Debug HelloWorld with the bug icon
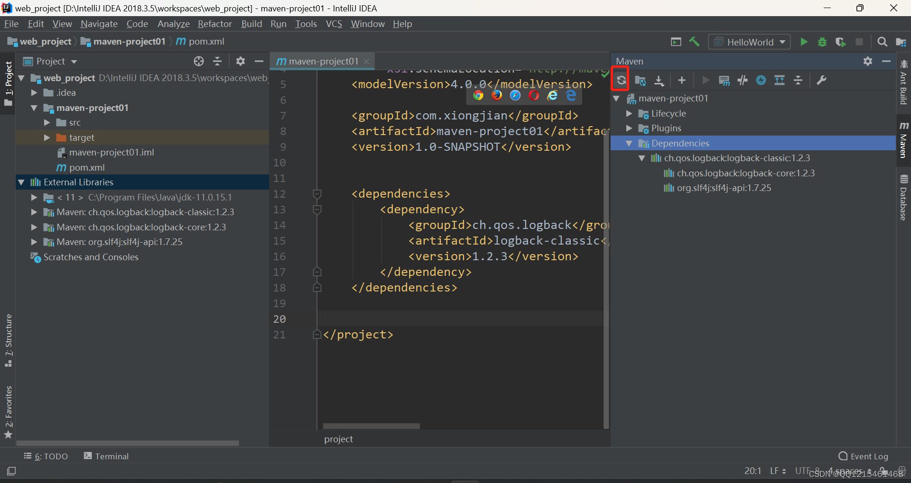This screenshot has width=911, height=483. [x=822, y=42]
